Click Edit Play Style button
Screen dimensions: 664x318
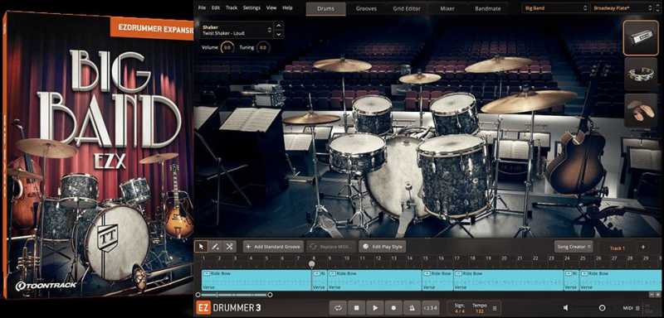pyautogui.click(x=383, y=246)
